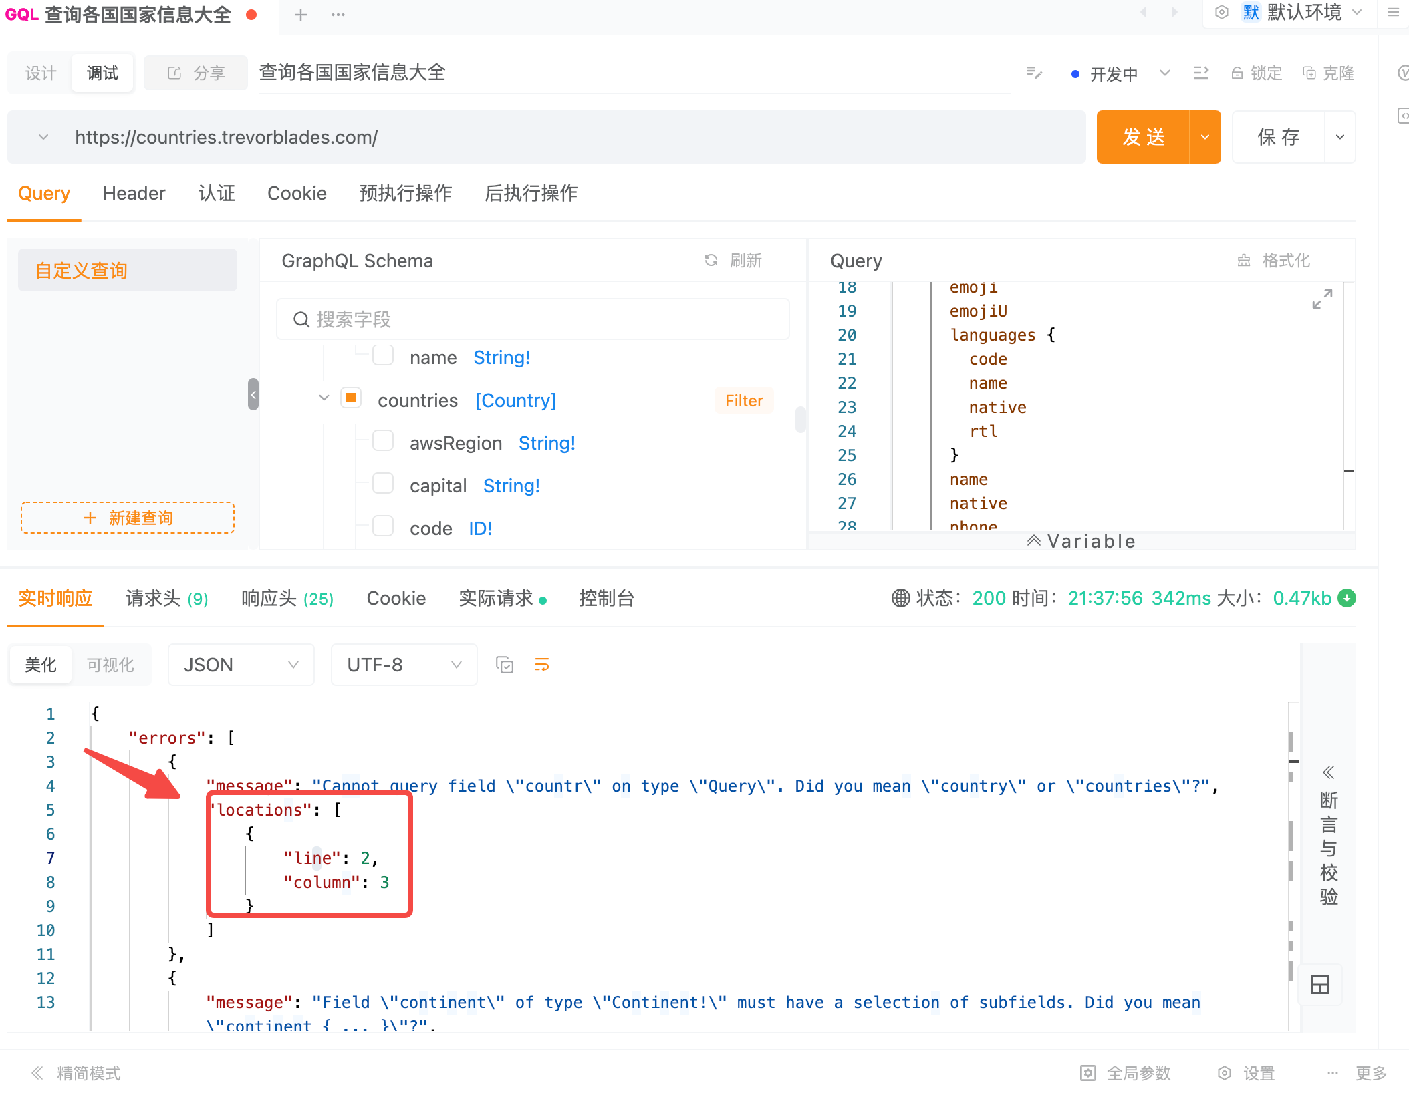Viewport: 1409px width, 1093px height.
Task: Click the request URL input field
Action: (468, 137)
